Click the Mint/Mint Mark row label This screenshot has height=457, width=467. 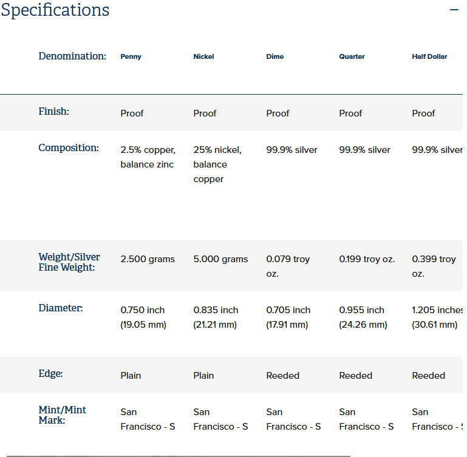[63, 415]
